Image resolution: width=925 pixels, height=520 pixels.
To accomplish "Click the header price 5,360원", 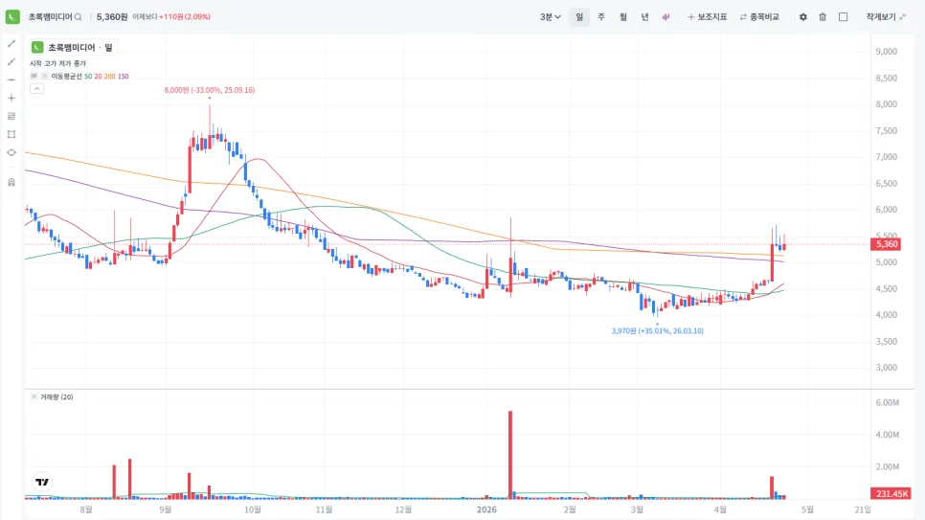I will pyautogui.click(x=112, y=17).
